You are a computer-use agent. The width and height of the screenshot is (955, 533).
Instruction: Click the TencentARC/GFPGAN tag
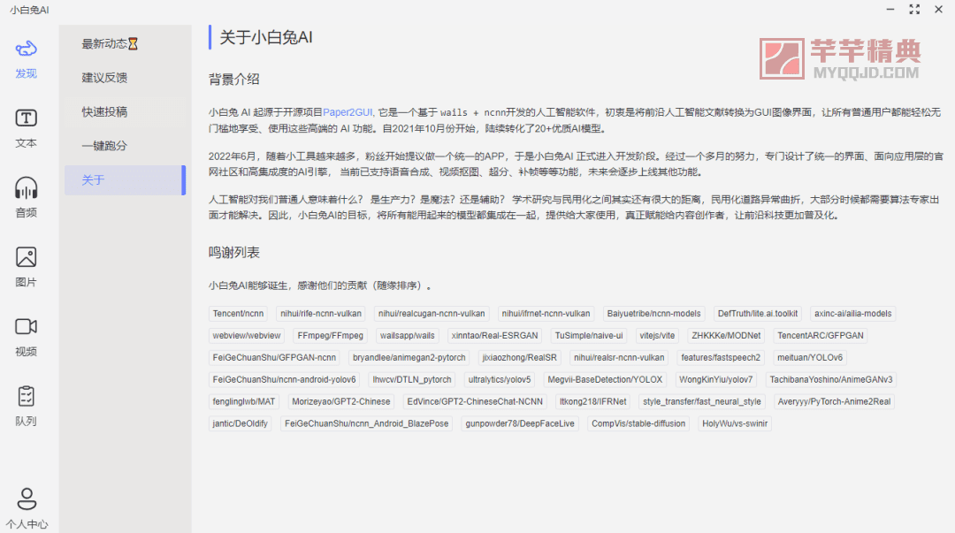click(x=821, y=336)
